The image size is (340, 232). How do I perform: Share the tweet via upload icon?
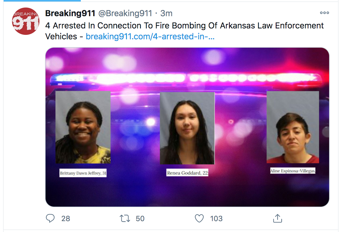point(277,218)
